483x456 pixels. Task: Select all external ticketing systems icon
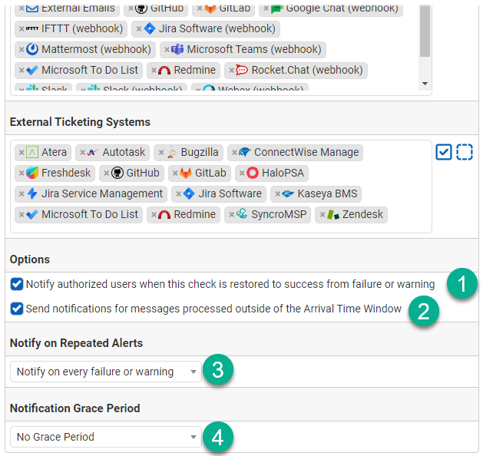pos(444,152)
